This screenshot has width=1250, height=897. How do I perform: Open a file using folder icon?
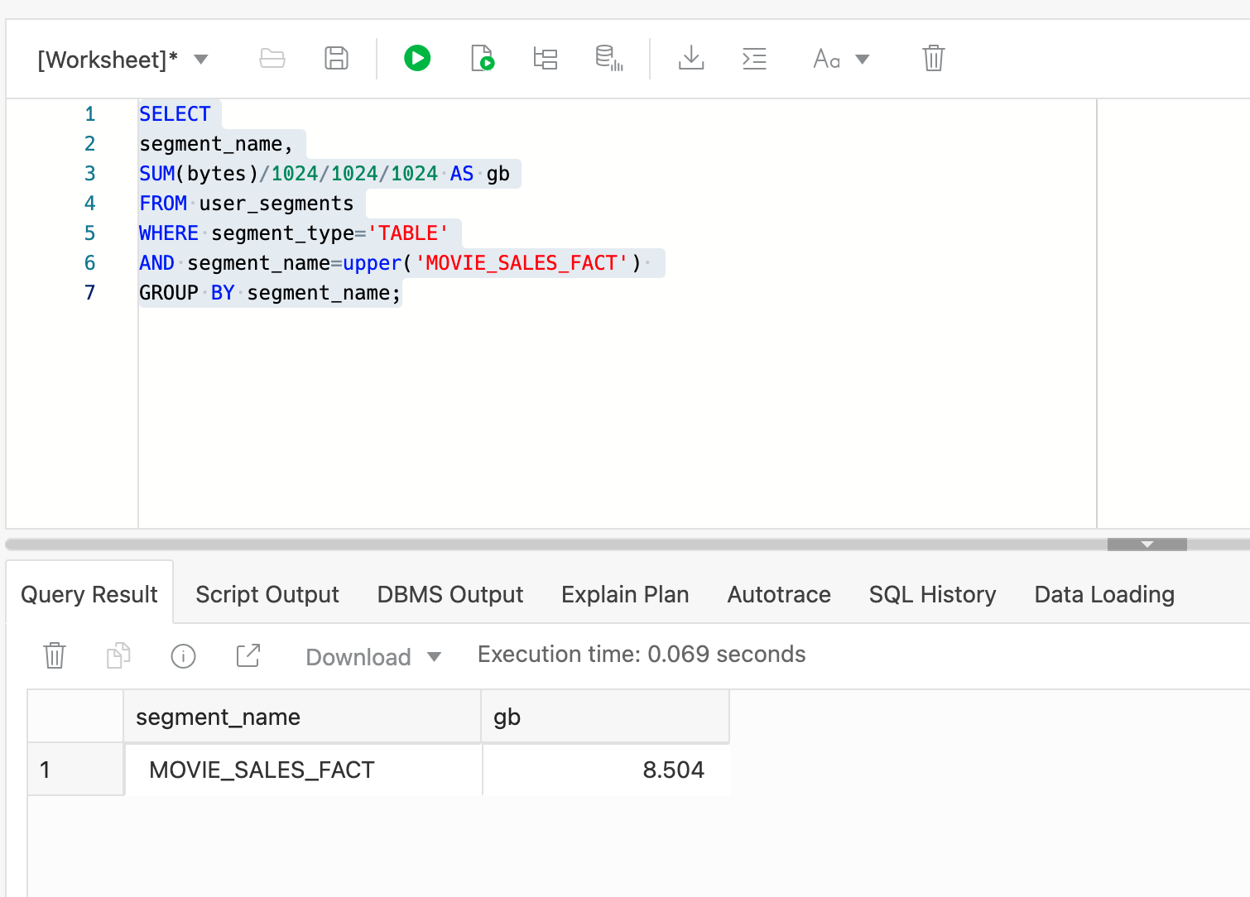(x=272, y=59)
